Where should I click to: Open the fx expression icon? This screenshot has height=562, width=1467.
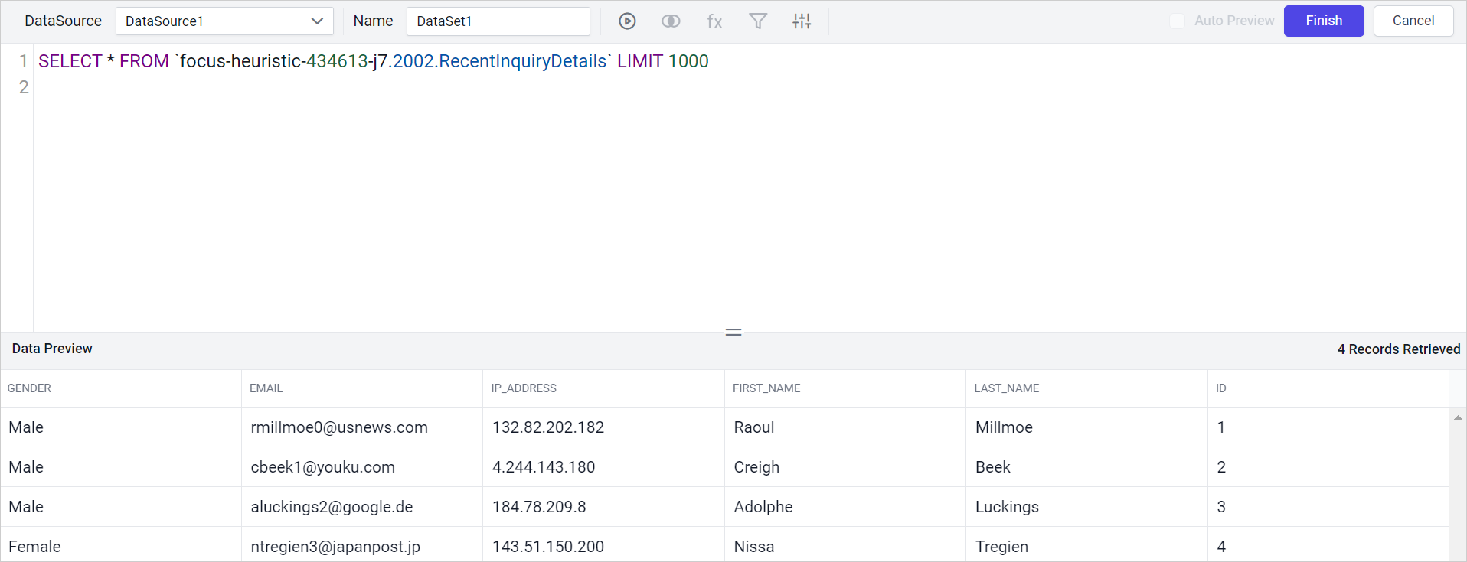pyautogui.click(x=714, y=21)
